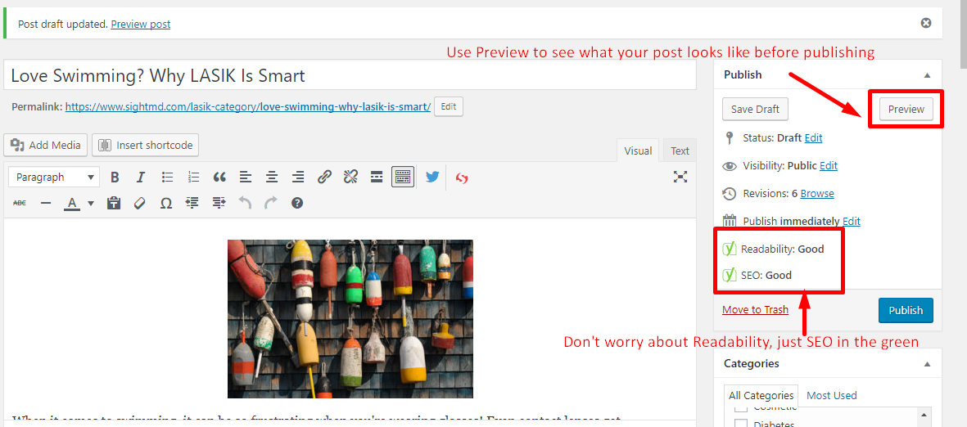Screen dimensions: 967x427
Task: Open text color picker dropdown arrow
Action: pos(91,204)
